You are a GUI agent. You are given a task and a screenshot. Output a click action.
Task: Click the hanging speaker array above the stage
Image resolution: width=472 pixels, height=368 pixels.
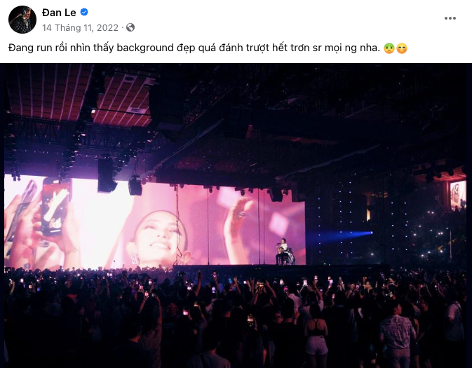point(107,174)
